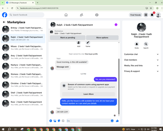Search in conversation with magnifier icon
The height and width of the screenshot is (131, 163).
pos(146,44)
